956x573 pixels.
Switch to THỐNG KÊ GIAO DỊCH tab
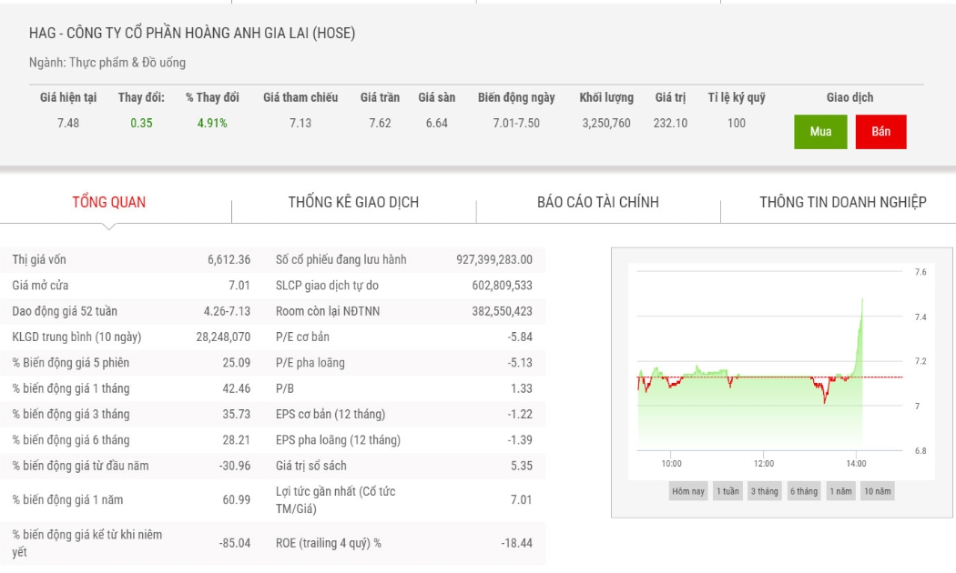coord(353,202)
